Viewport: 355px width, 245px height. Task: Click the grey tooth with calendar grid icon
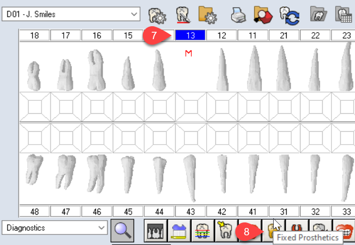(x=343, y=14)
